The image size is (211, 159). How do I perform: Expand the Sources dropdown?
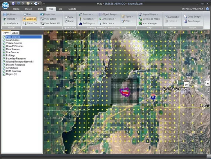(87, 15)
